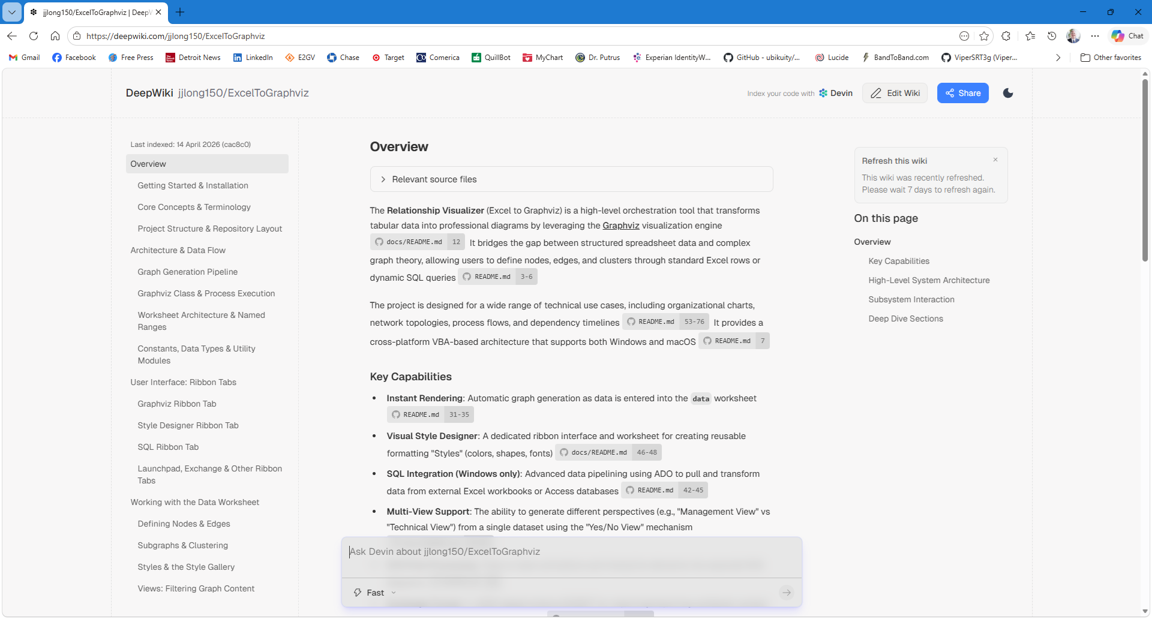Jump to Key Capabilities section
The height and width of the screenshot is (619, 1152).
898,261
